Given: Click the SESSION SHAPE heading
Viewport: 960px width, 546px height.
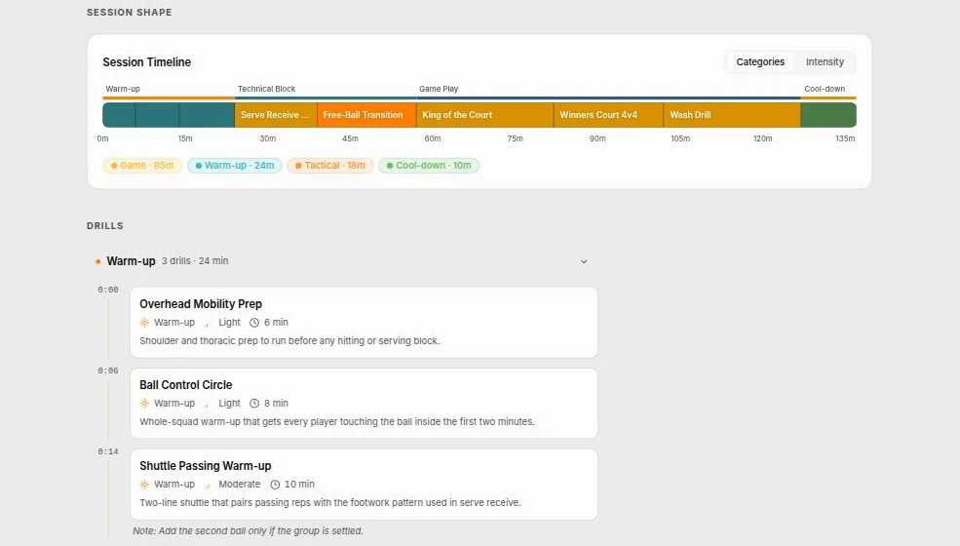Looking at the screenshot, I should (x=130, y=13).
